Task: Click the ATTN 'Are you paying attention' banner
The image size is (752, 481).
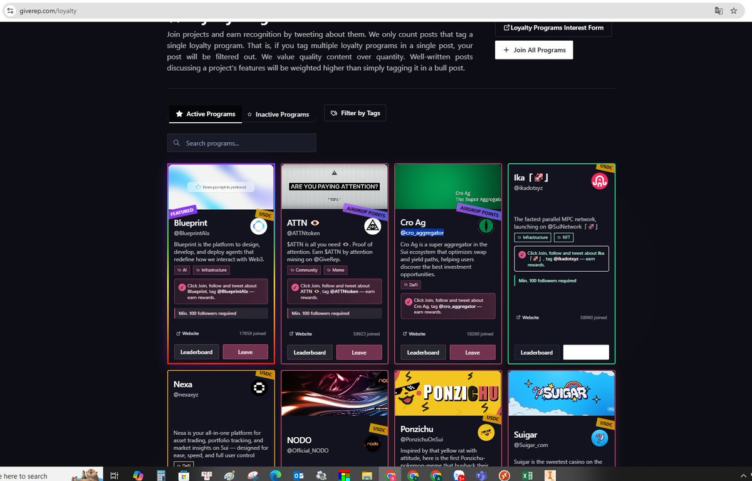Action: click(x=335, y=187)
